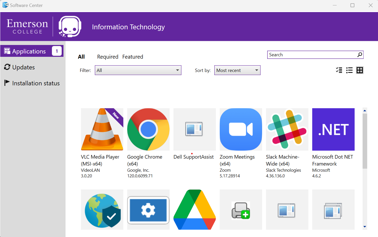378x237 pixels.
Task: Click the Applications count badge showing 1
Action: point(57,51)
